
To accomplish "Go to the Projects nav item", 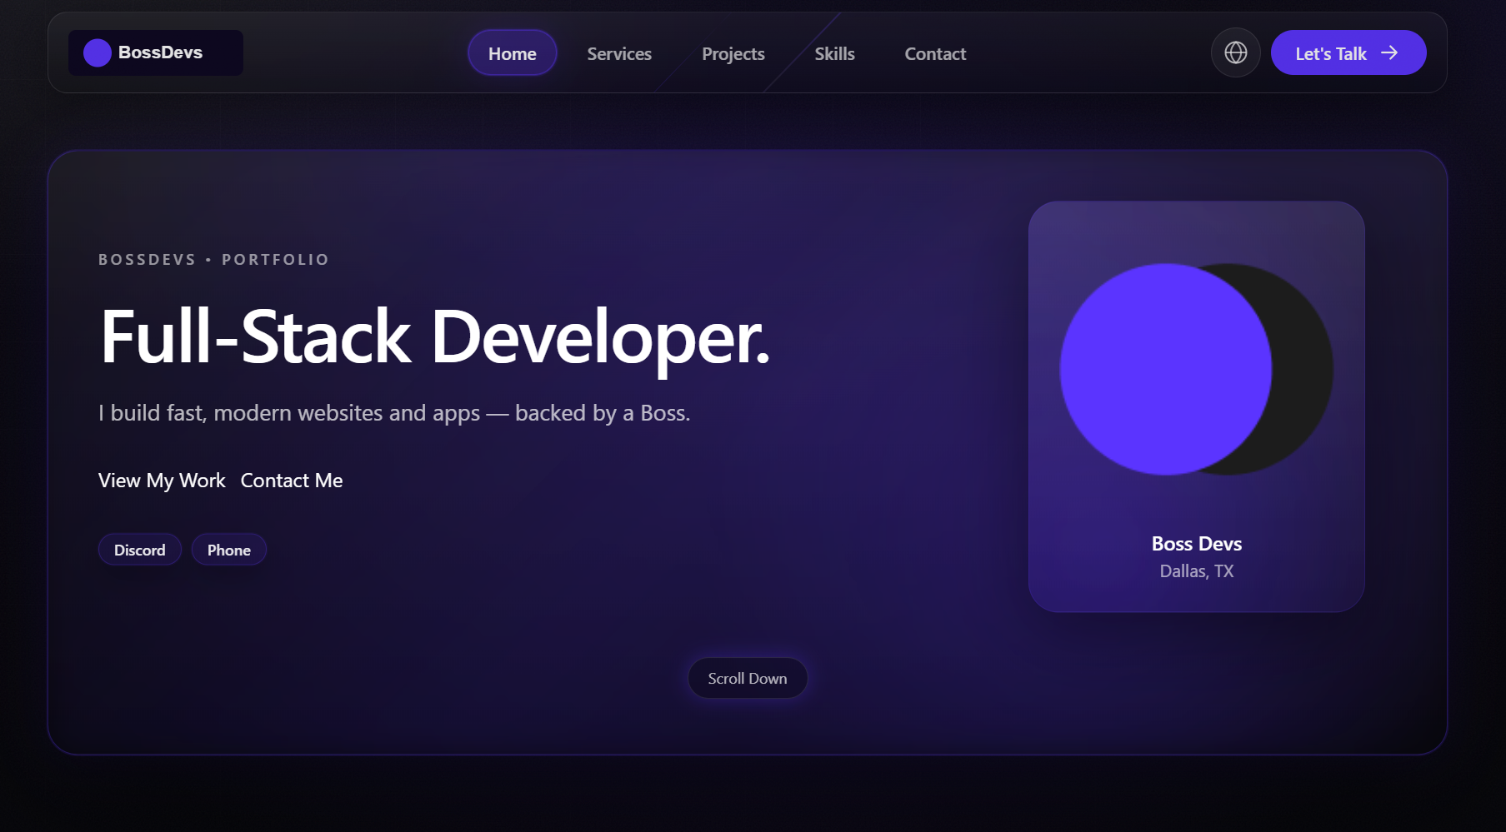I will coord(733,53).
